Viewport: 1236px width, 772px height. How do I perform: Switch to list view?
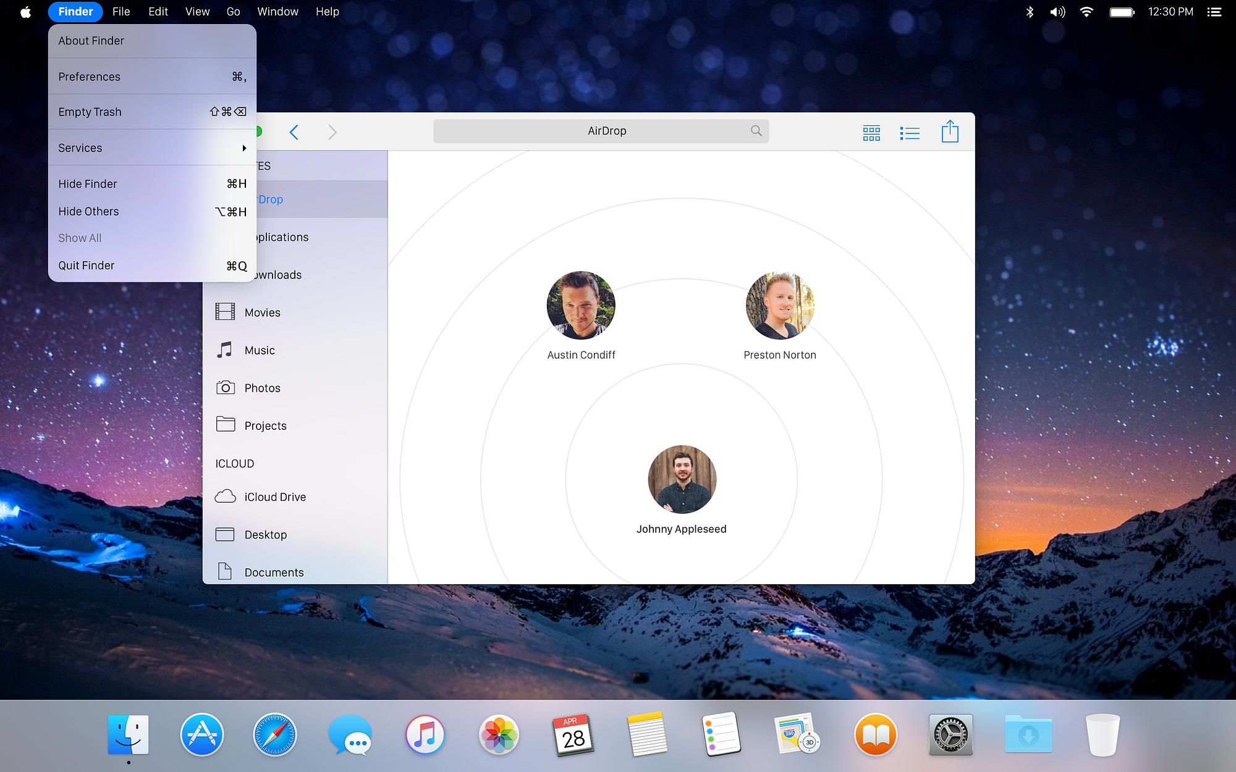coord(910,133)
